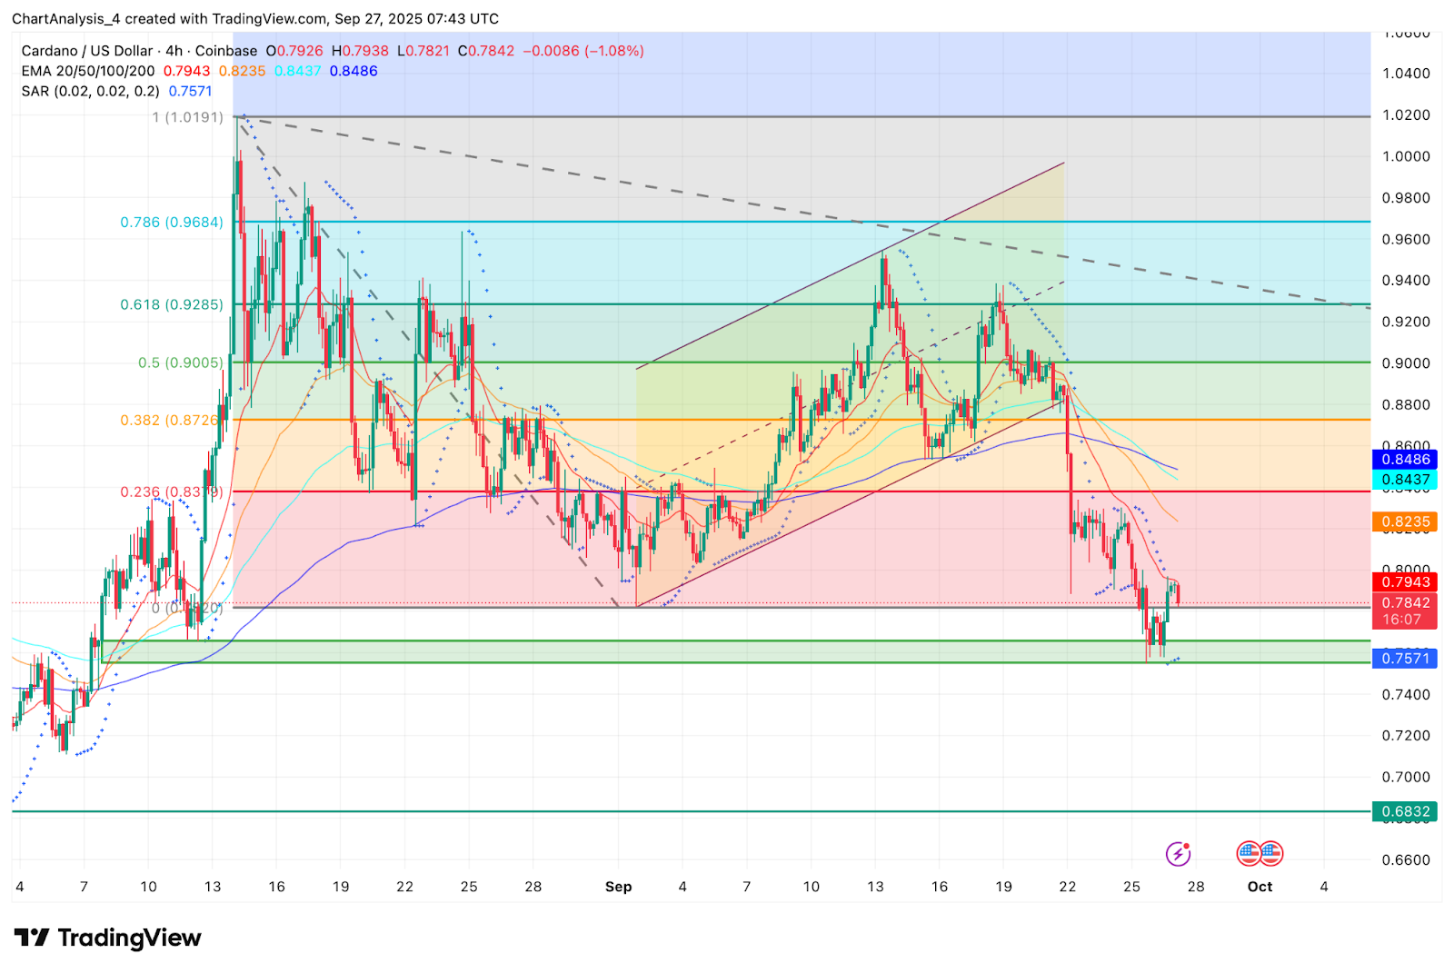Select the orange 0.8235 EMA price label
This screenshot has width=1454, height=973.
(1405, 521)
